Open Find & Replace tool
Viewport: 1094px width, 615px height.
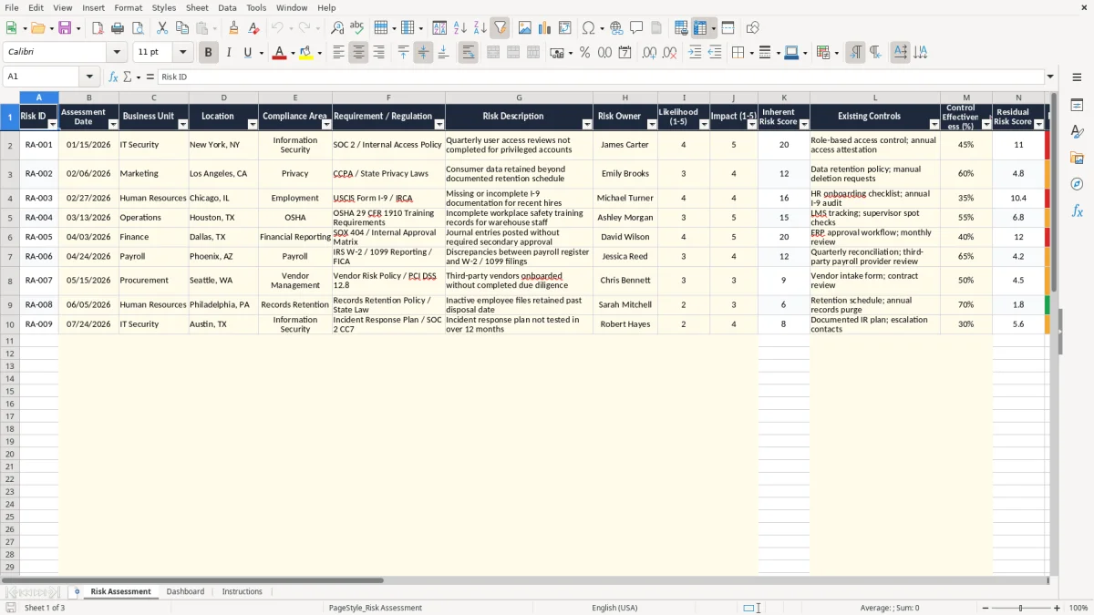(x=337, y=28)
